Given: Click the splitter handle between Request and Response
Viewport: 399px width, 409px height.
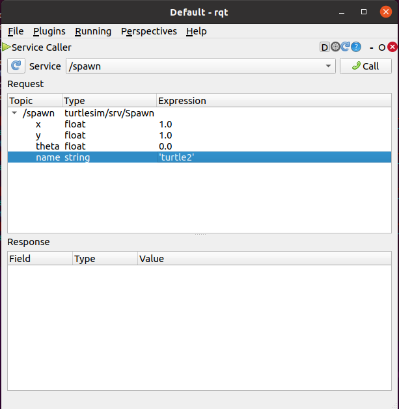Looking at the screenshot, I should pyautogui.click(x=200, y=234).
